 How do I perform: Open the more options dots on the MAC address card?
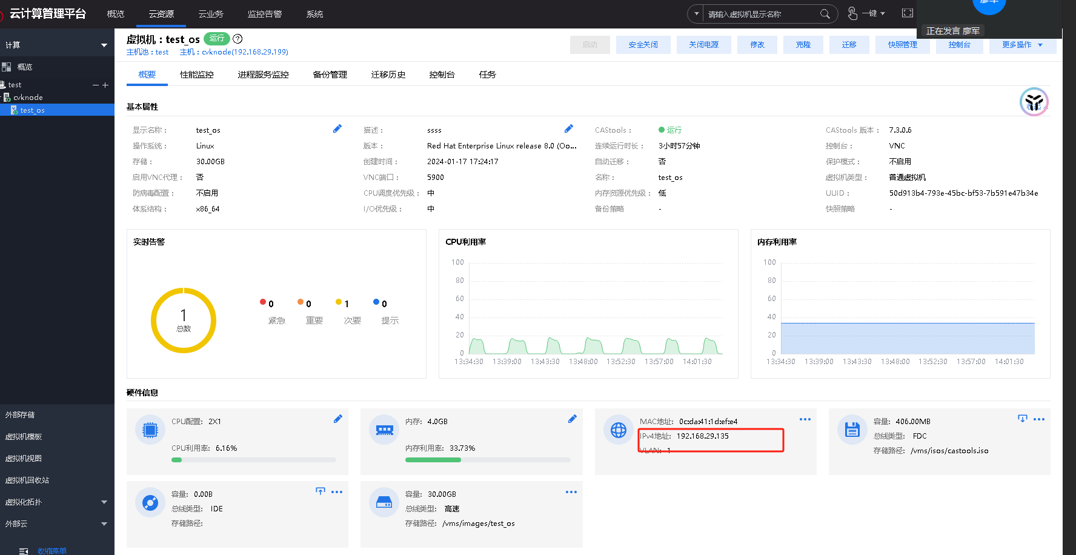(x=805, y=419)
